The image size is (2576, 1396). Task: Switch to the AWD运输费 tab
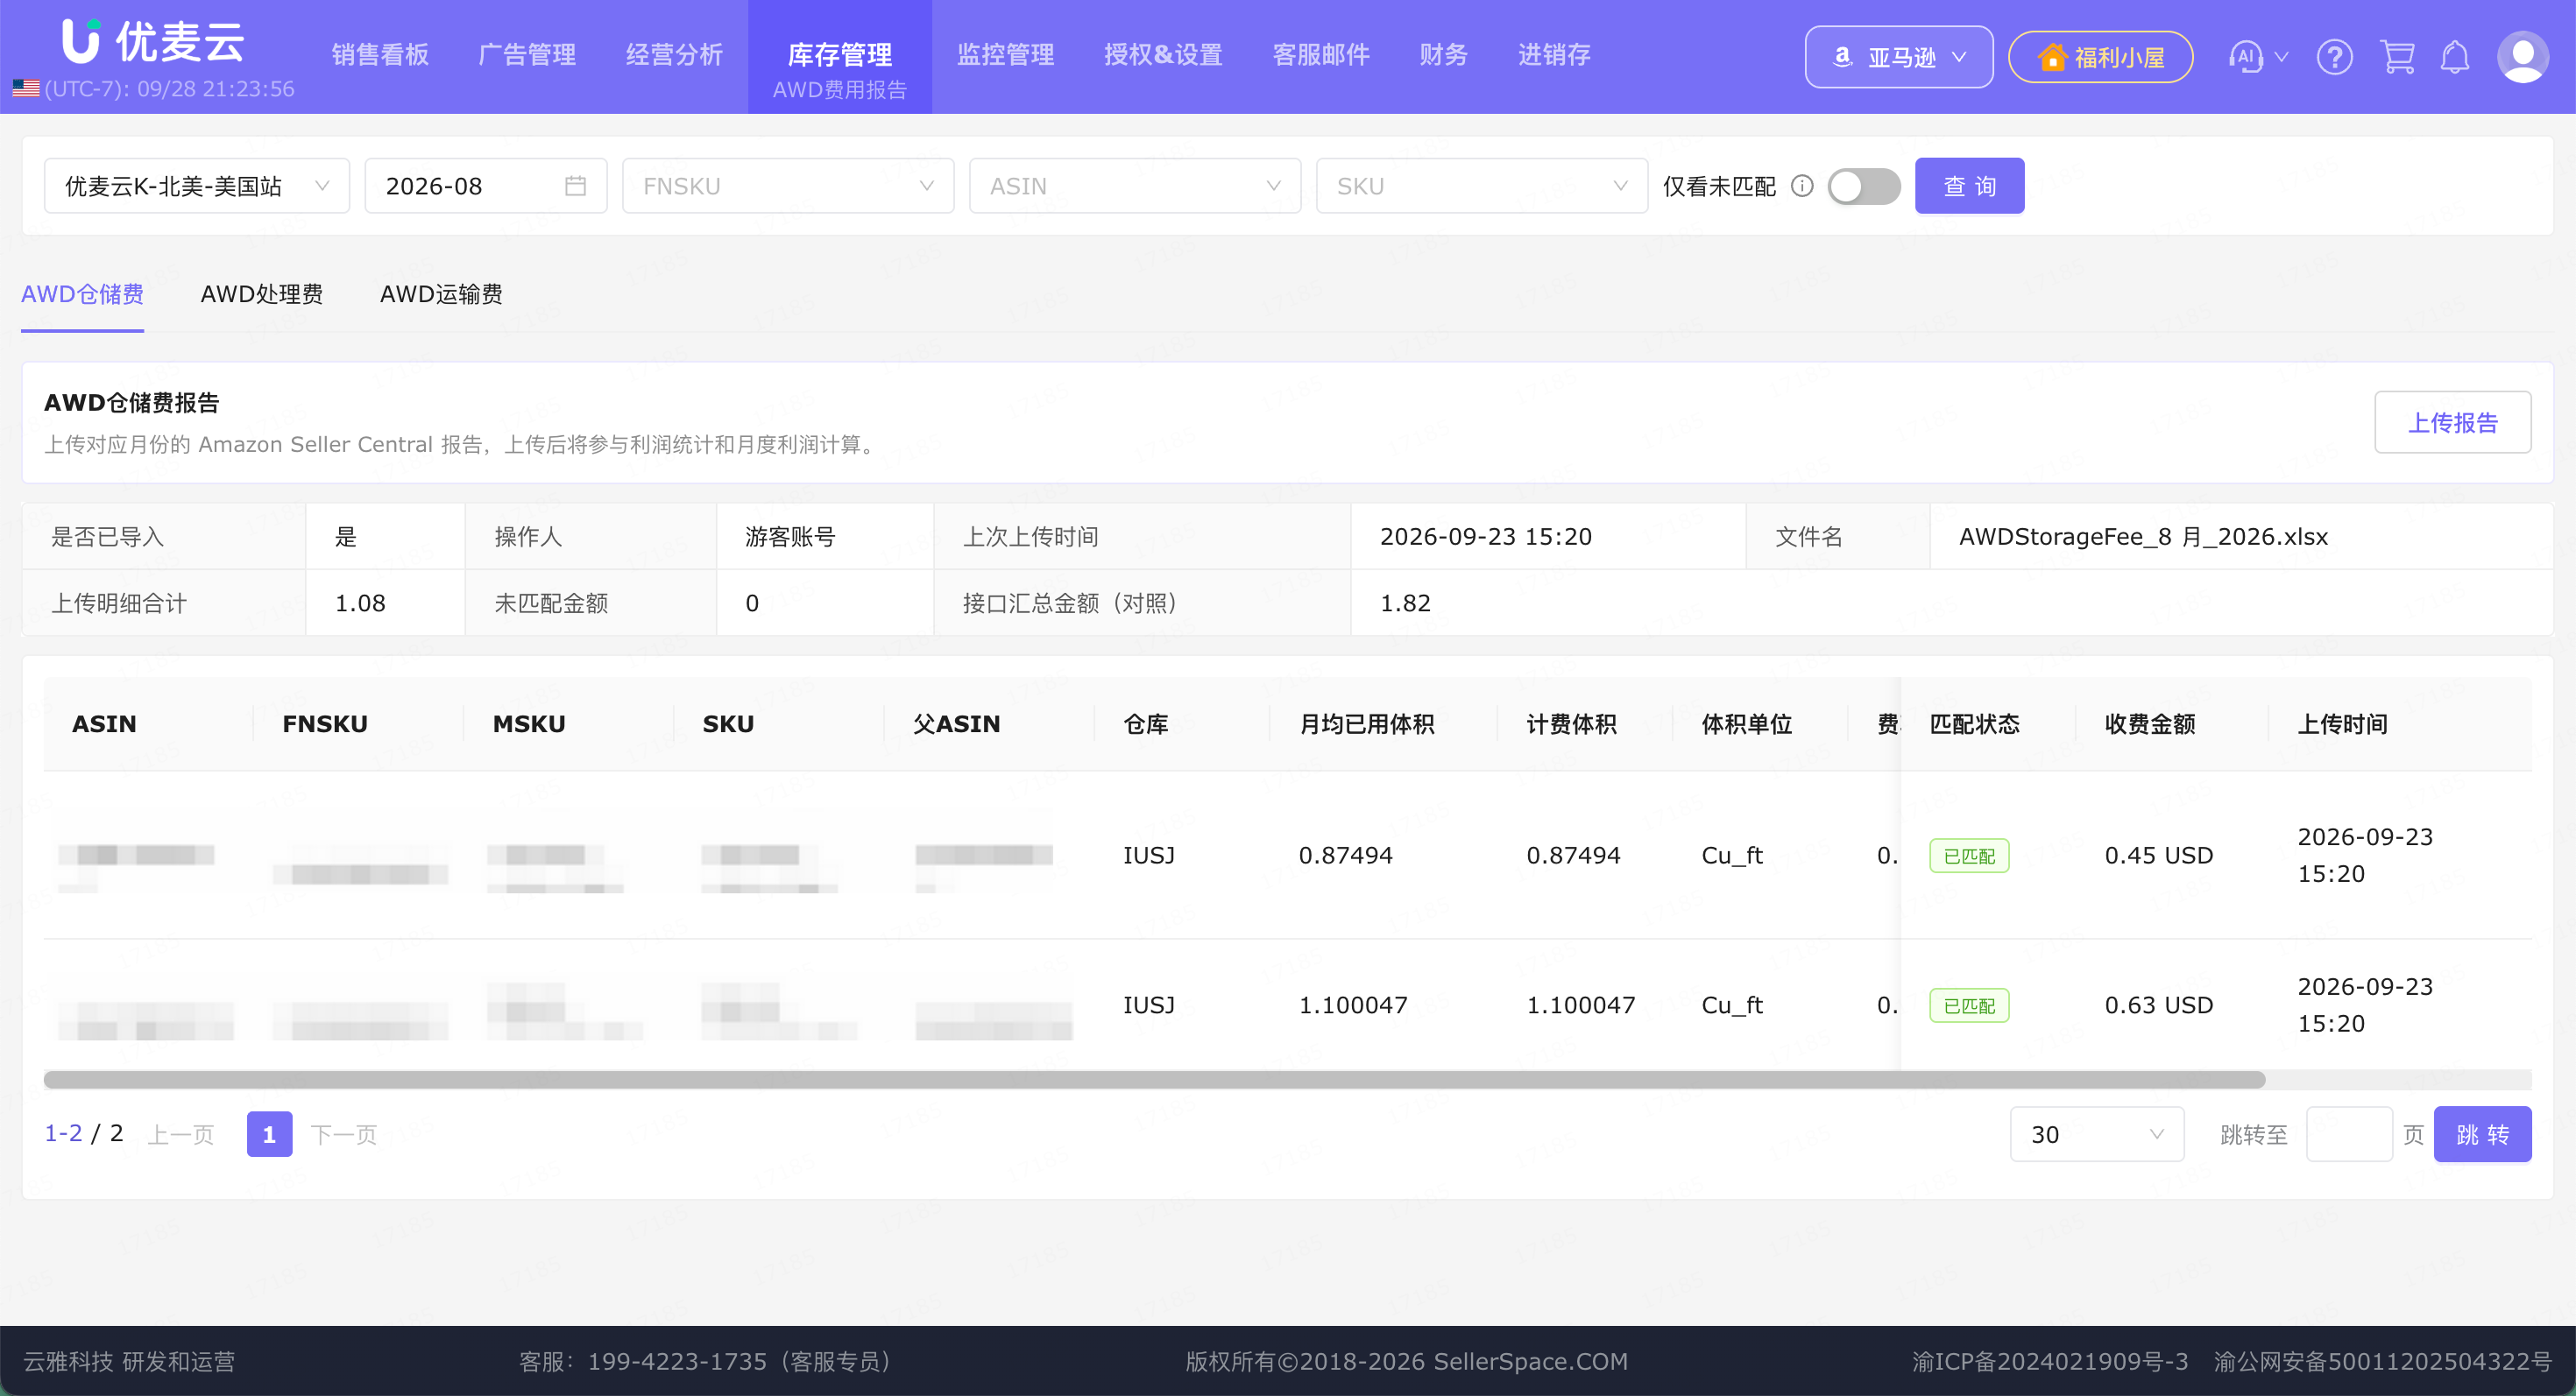[441, 293]
